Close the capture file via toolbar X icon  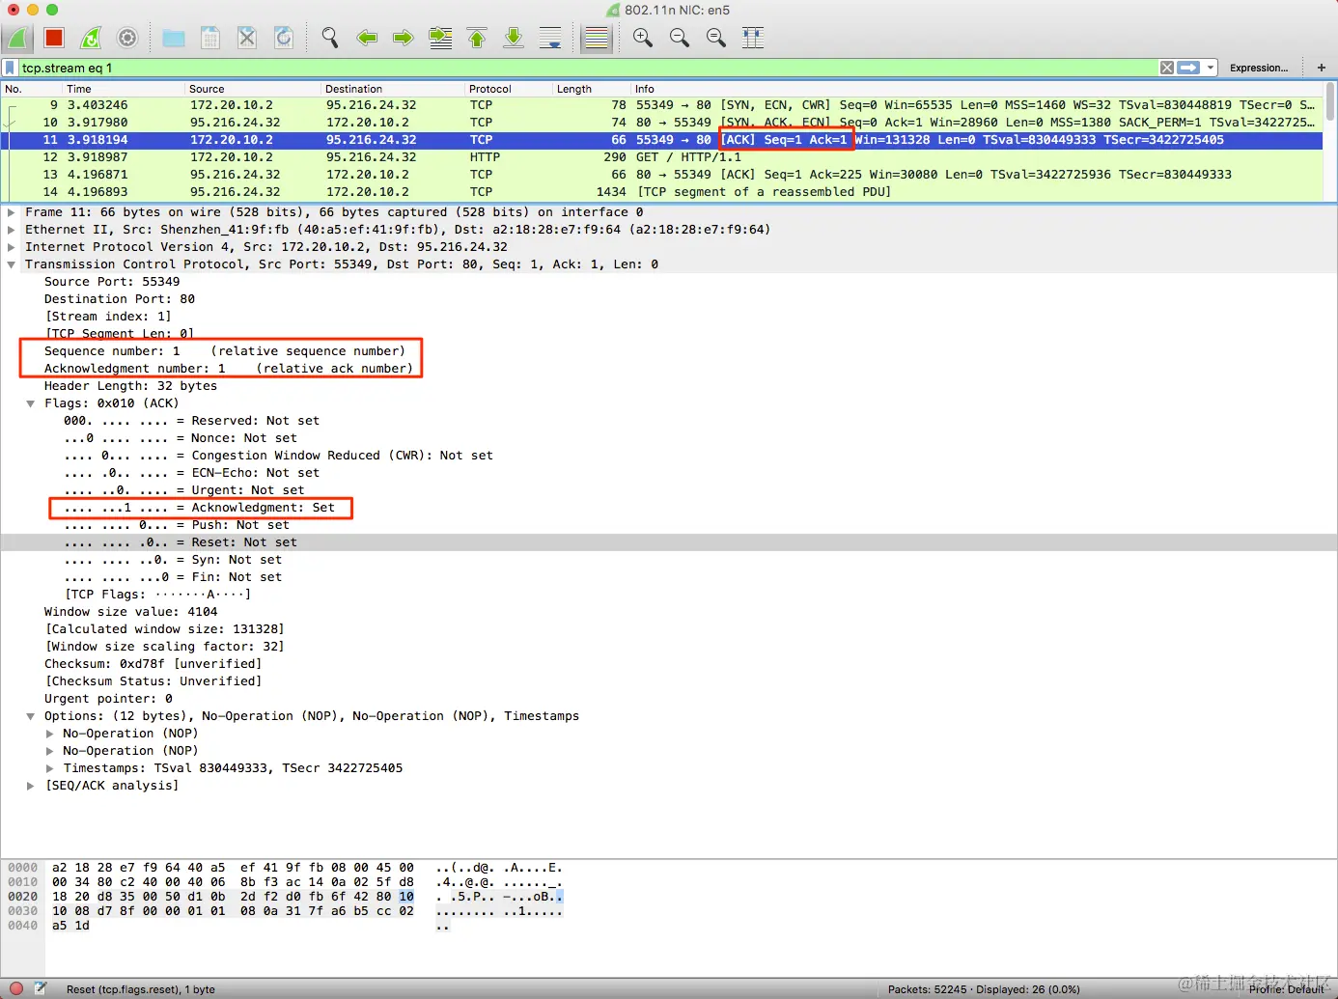(x=247, y=38)
